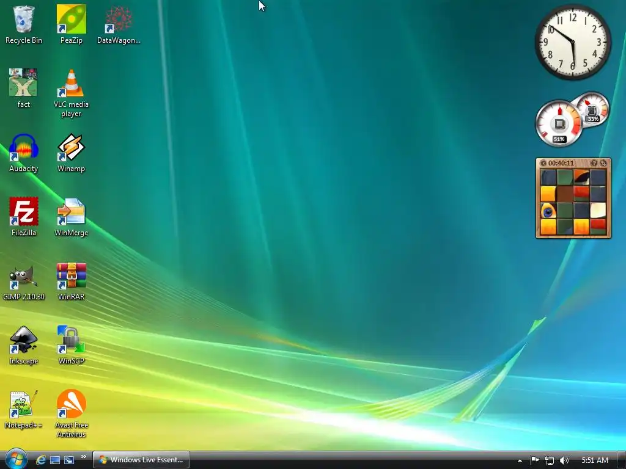
Task: Click the puzzle back arrow icon
Action: point(543,163)
